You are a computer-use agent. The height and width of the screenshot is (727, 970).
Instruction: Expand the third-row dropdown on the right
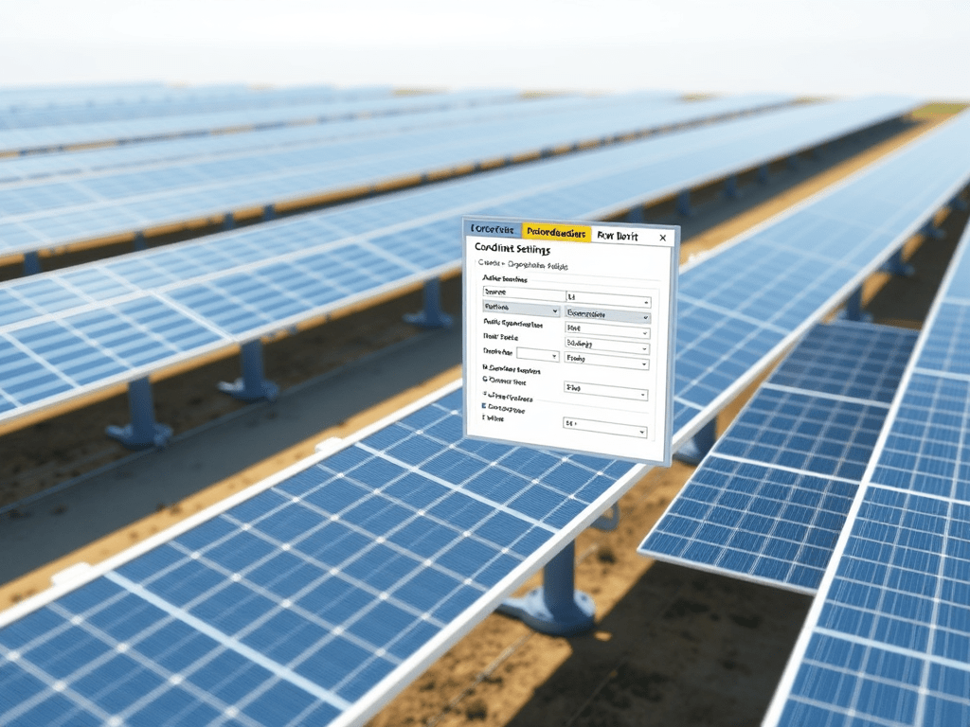point(607,331)
